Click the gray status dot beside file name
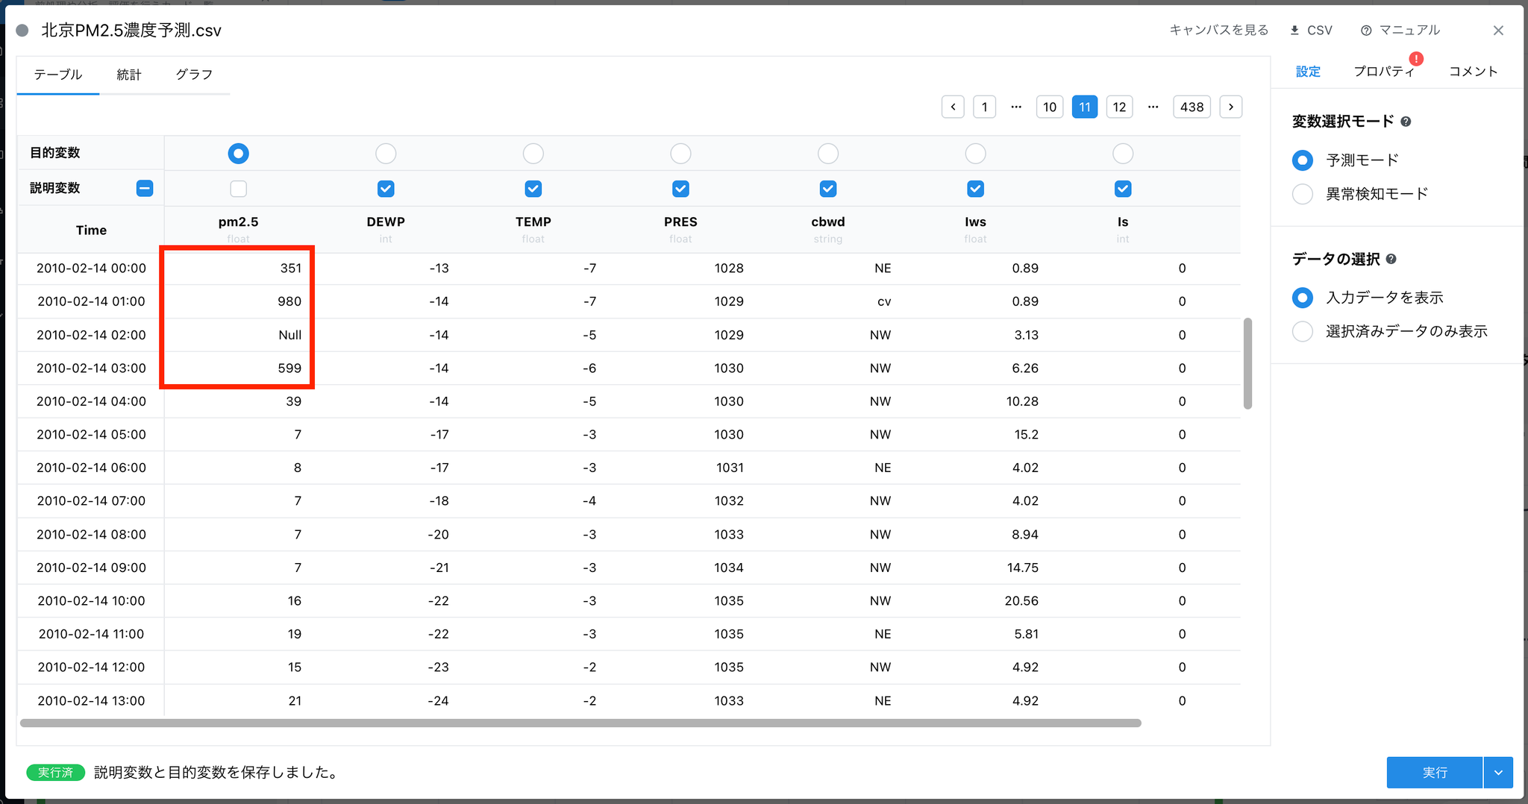Screen dimensions: 1528x804 click(x=22, y=31)
